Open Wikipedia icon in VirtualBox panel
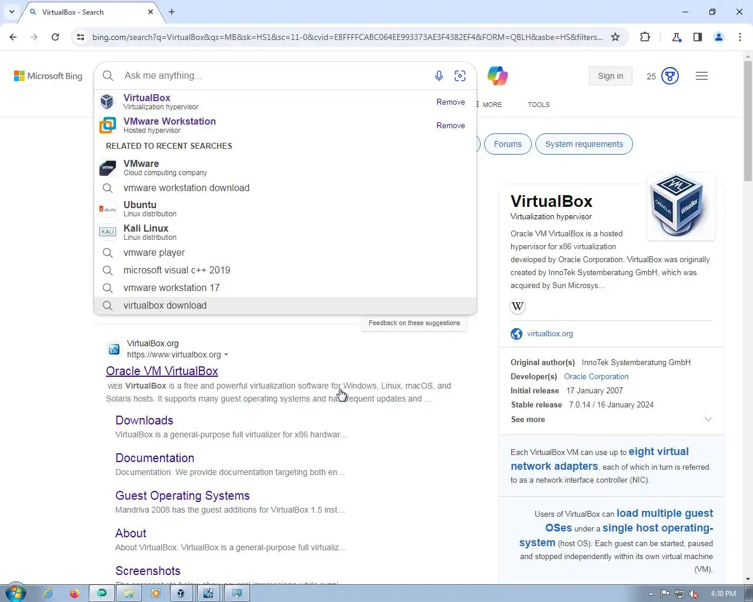The height and width of the screenshot is (602, 753). click(518, 306)
